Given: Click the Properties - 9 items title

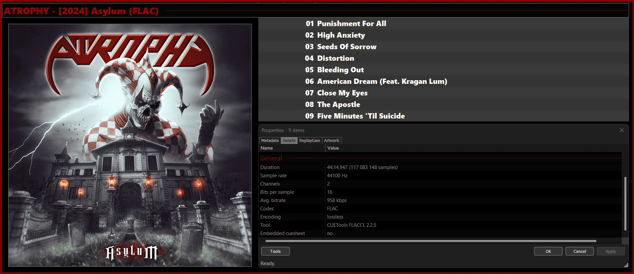Looking at the screenshot, I should (x=283, y=130).
